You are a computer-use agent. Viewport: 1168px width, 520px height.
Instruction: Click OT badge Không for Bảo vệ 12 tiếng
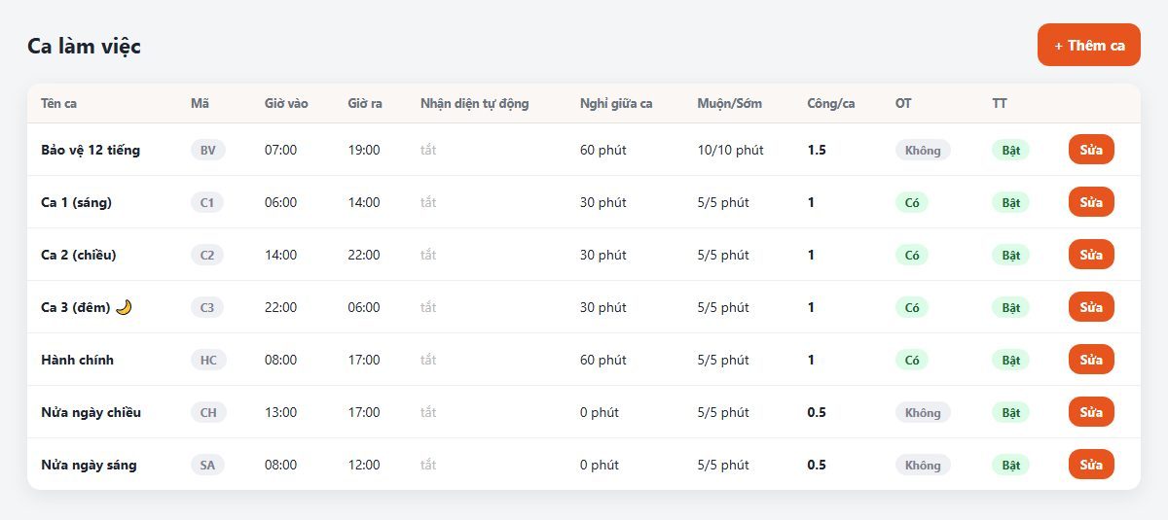pyautogui.click(x=923, y=150)
